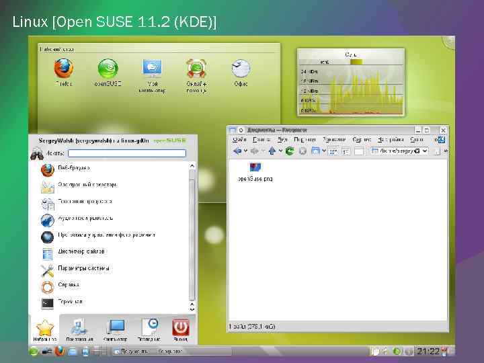Click the green update tray icon
Screen dimensions: 484x363
tap(397, 352)
